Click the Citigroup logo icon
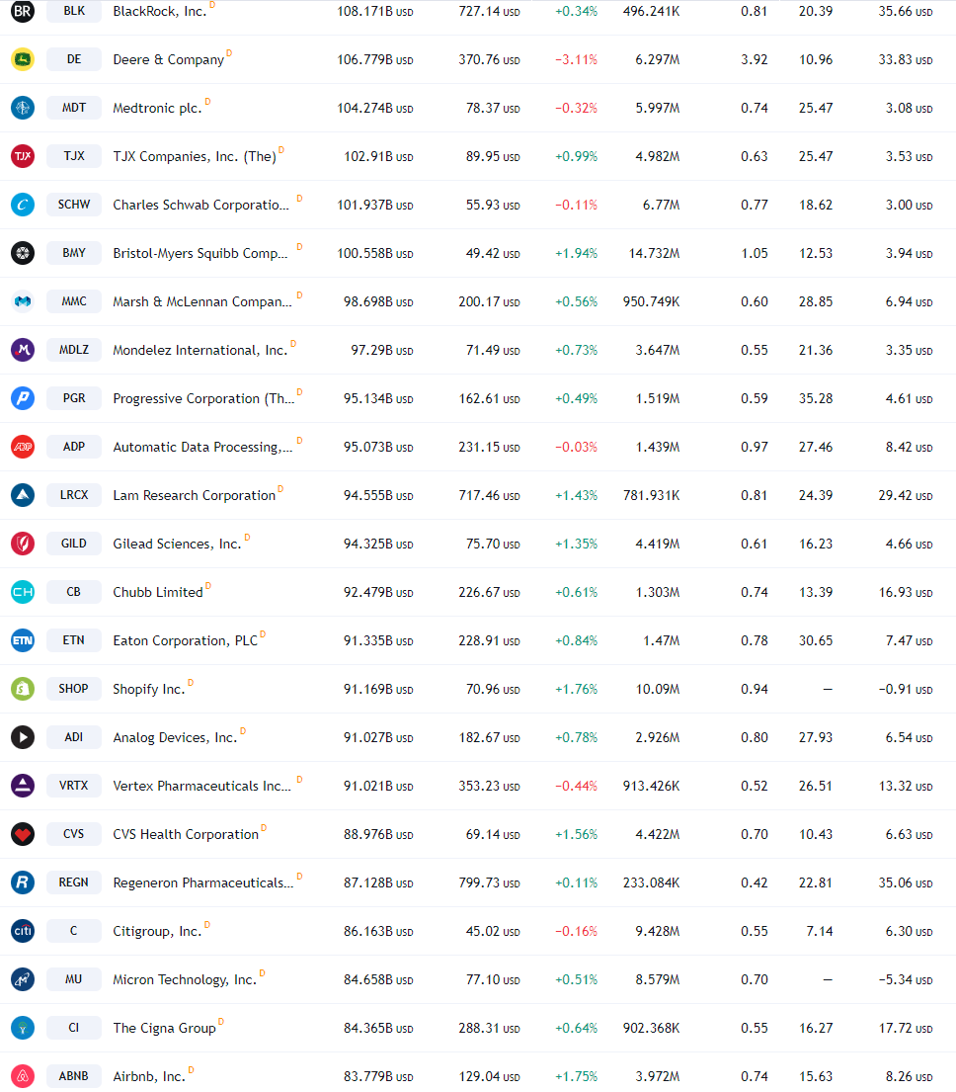The height and width of the screenshot is (1092, 956). click(x=23, y=931)
